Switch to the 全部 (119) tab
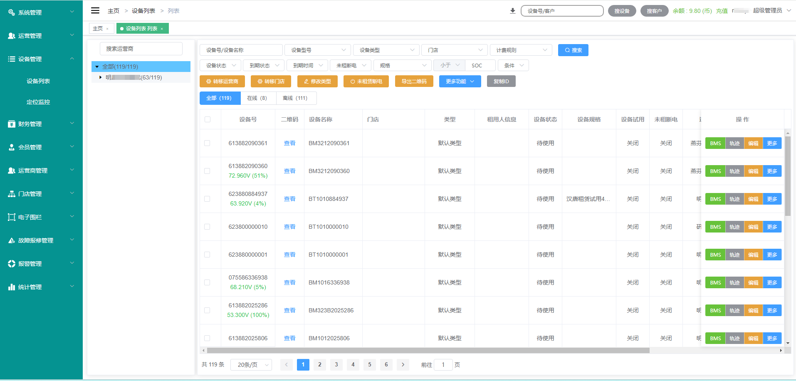796x381 pixels. [220, 98]
